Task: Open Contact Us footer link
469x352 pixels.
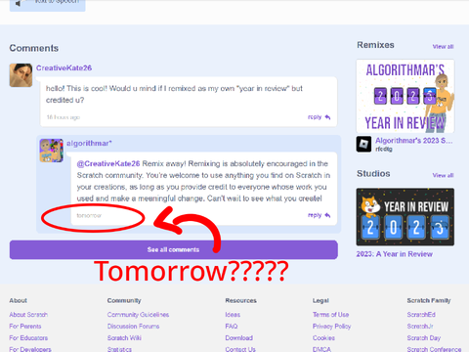Action: pyautogui.click(x=240, y=349)
